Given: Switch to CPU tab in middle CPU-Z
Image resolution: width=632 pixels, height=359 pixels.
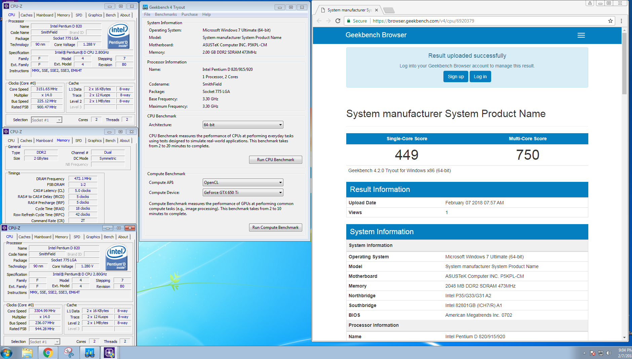Looking at the screenshot, I should (11, 141).
